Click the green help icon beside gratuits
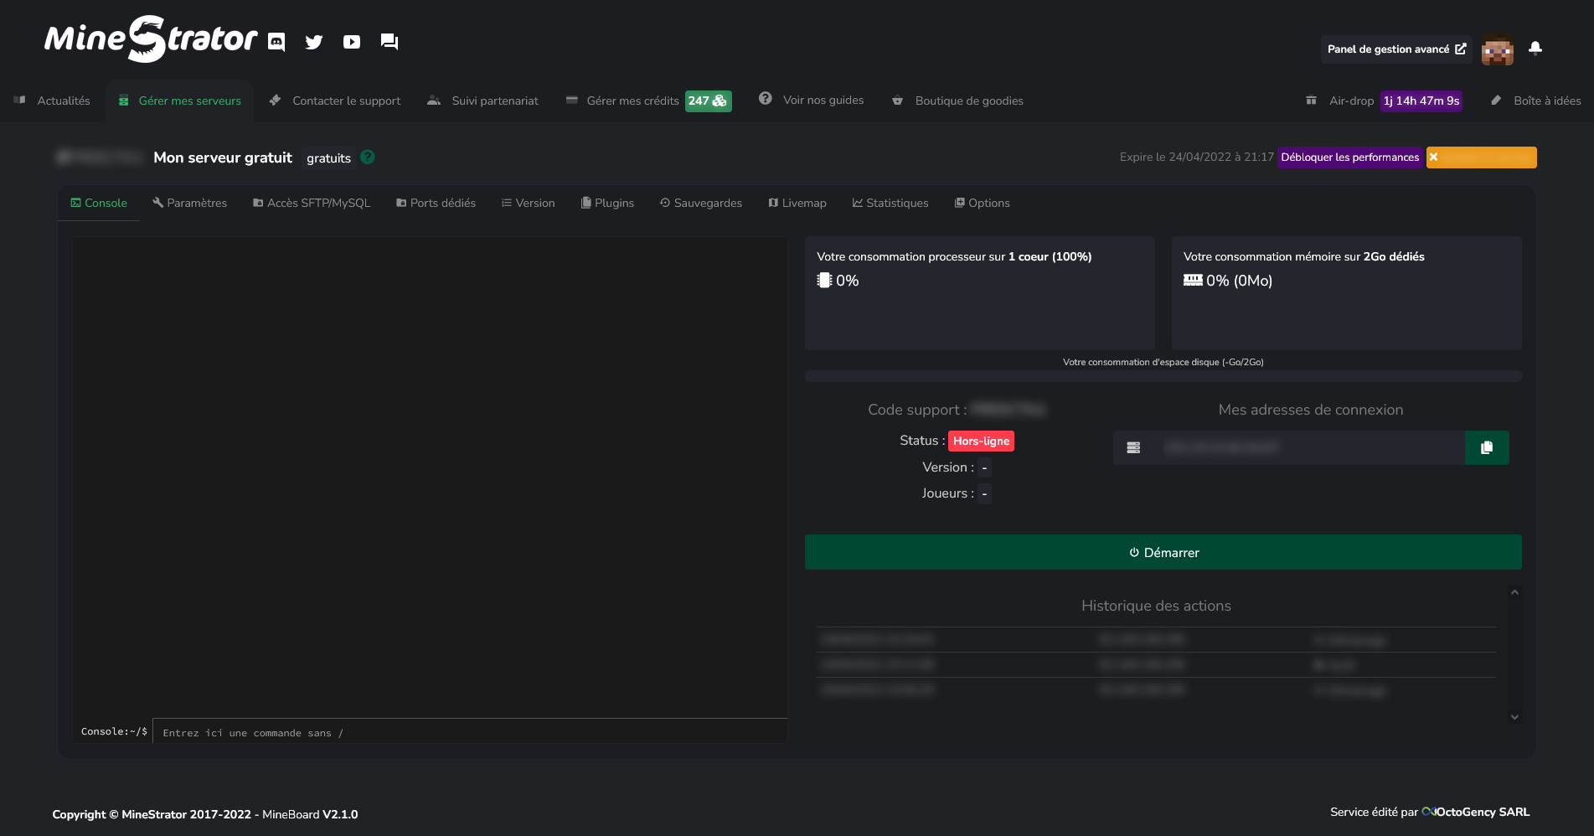 [x=368, y=157]
